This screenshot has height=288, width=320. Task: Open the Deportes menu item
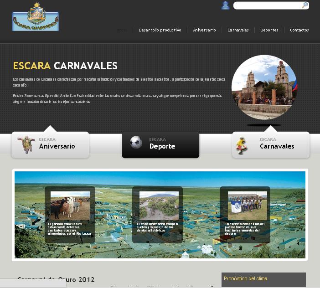point(269,30)
